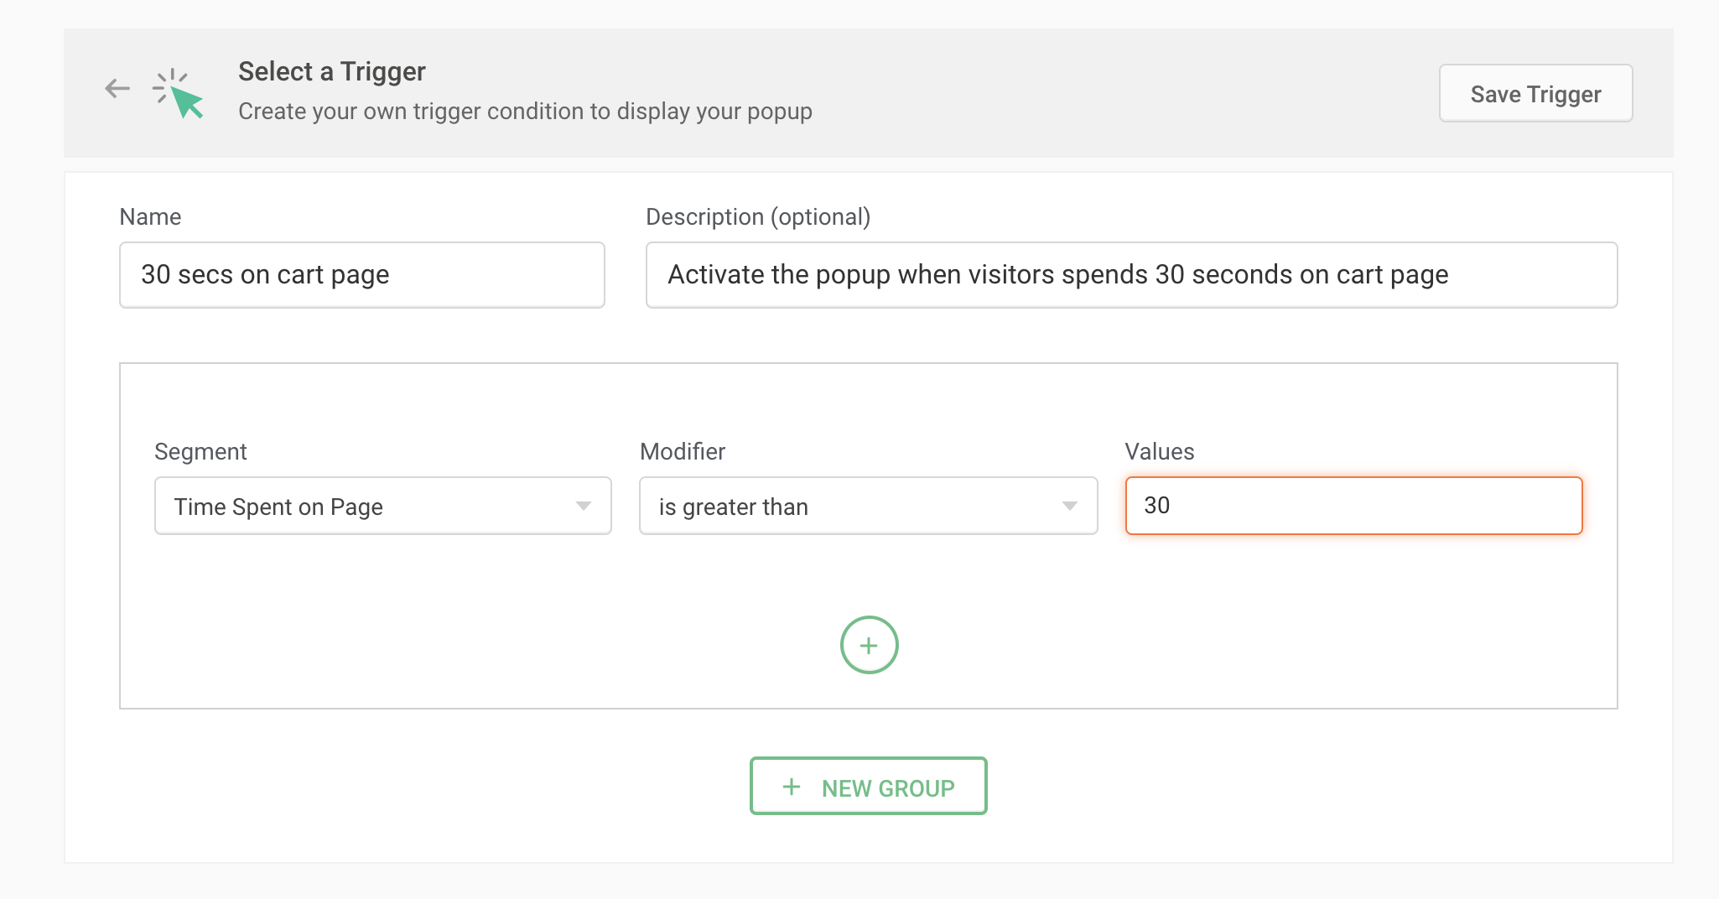
Task: Add a condition with the circled plus
Action: tap(869, 645)
